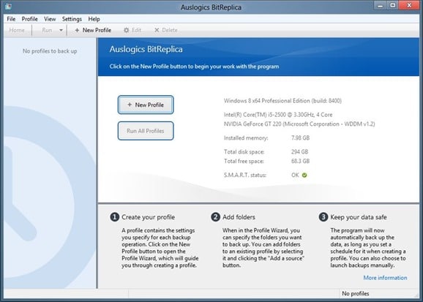Image resolution: width=423 pixels, height=302 pixels.
Task: Open the Settings menu
Action: 72,19
